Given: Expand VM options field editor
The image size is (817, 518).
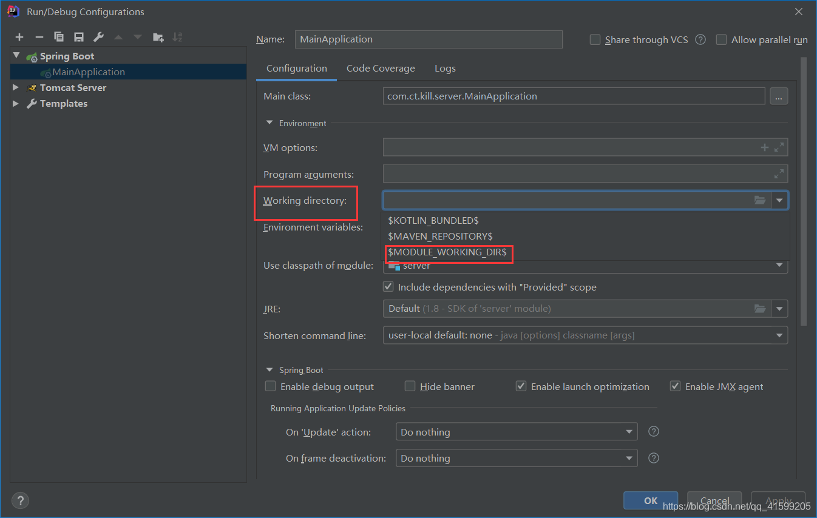Looking at the screenshot, I should click(x=779, y=147).
